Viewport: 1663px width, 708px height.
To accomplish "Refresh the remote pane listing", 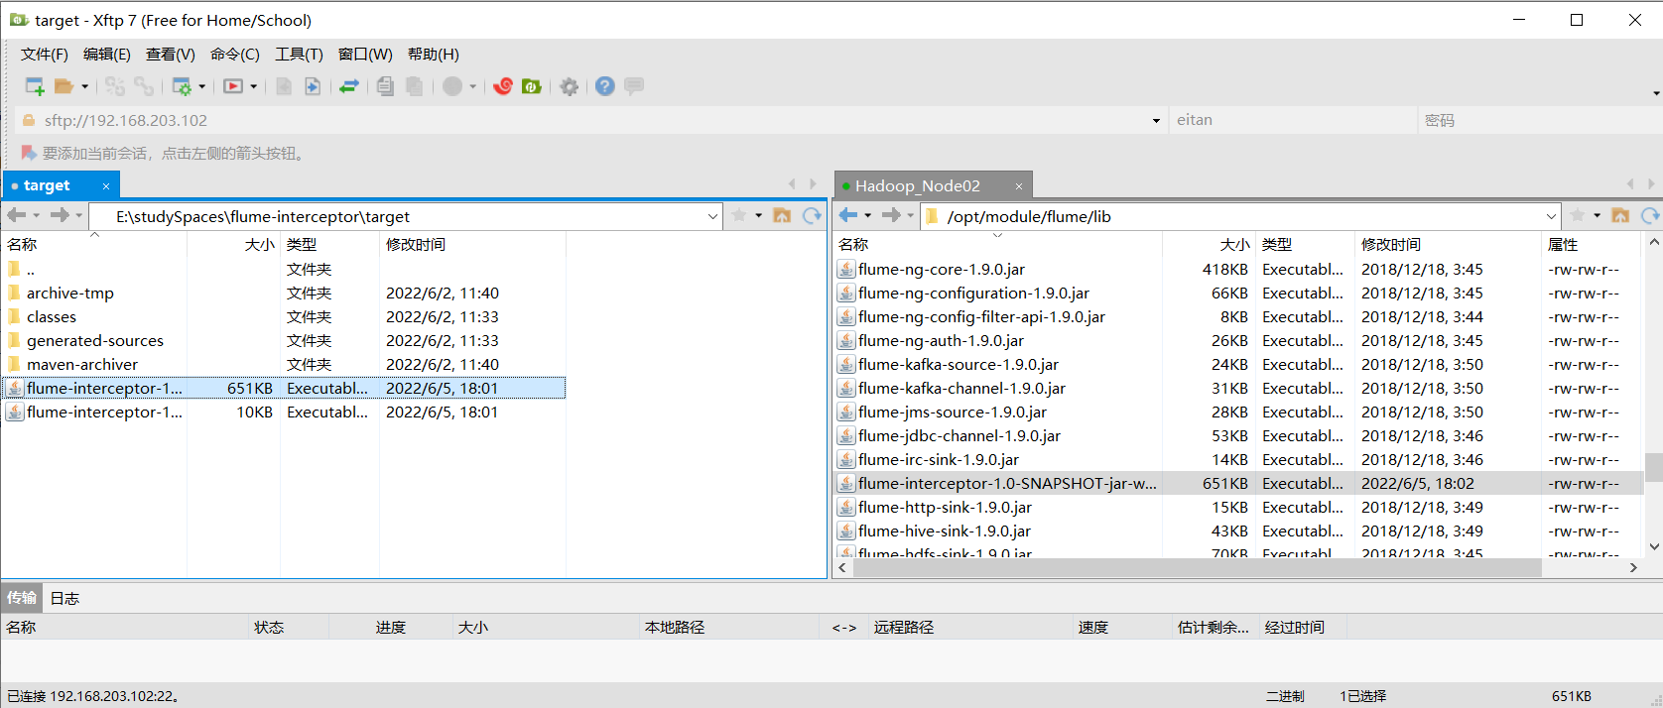I will [1650, 215].
